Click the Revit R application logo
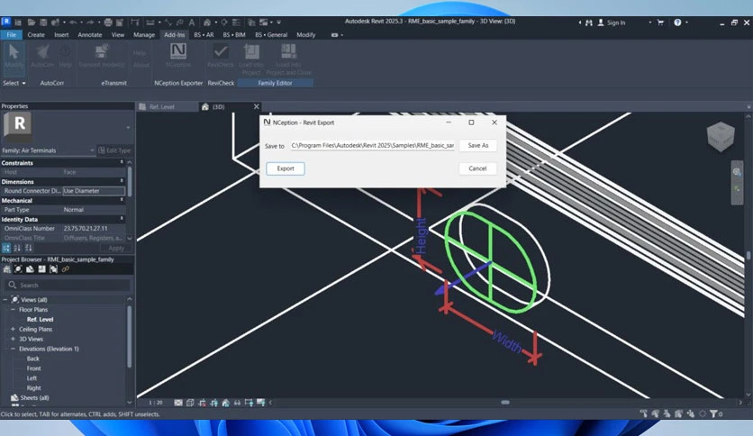 (x=6, y=22)
